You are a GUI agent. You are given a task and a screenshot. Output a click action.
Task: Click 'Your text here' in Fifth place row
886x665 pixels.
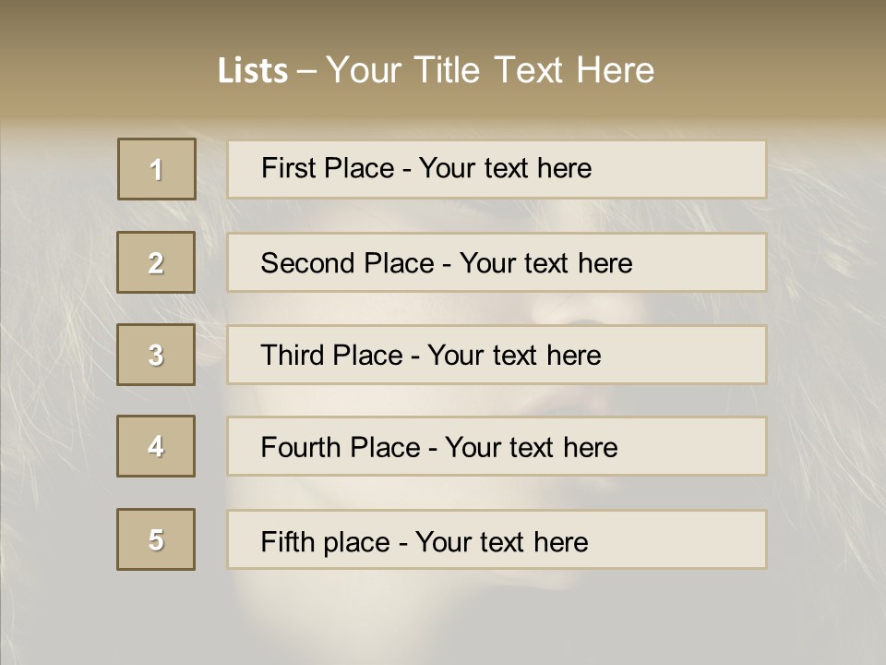[501, 541]
